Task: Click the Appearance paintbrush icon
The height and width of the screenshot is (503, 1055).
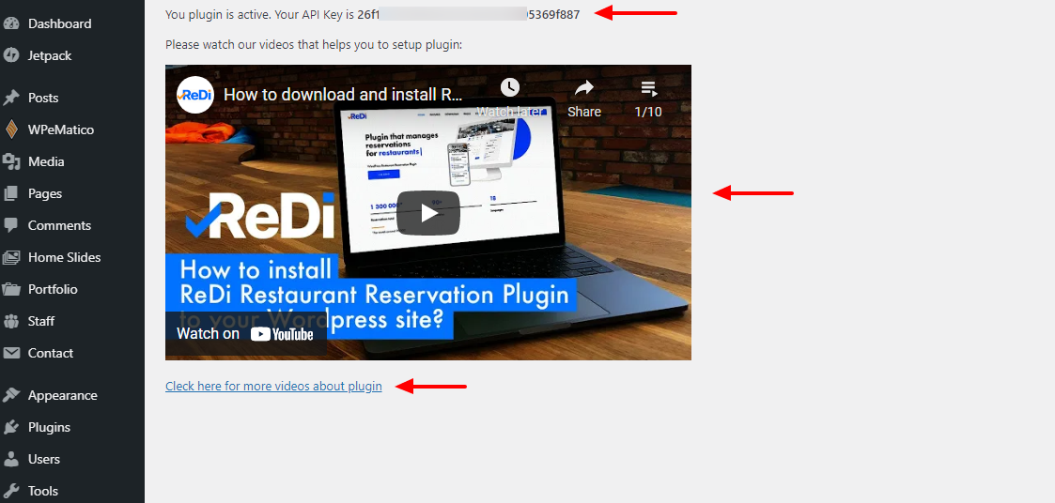Action: [x=10, y=395]
